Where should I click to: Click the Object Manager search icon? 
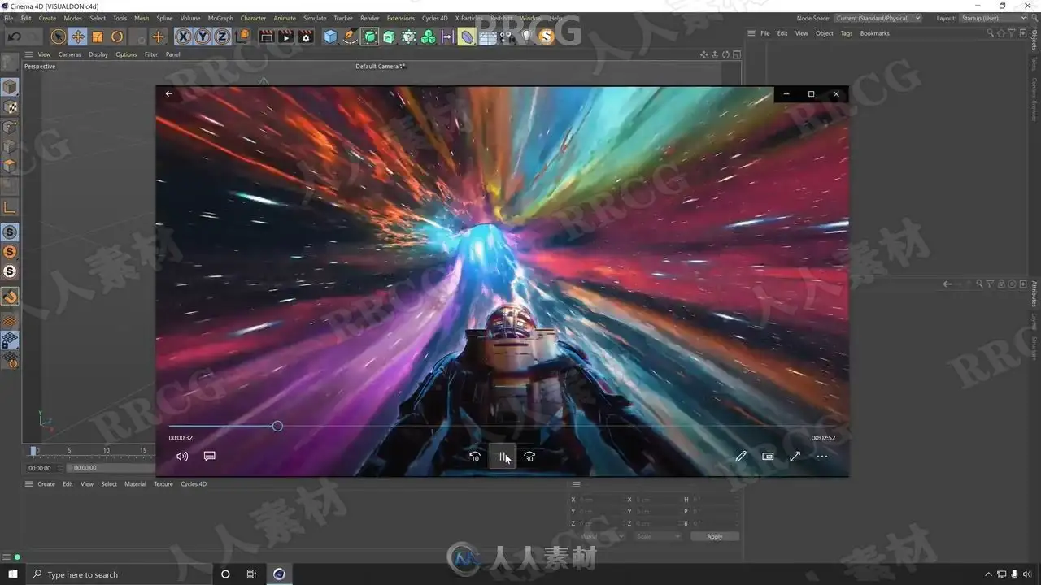point(990,33)
